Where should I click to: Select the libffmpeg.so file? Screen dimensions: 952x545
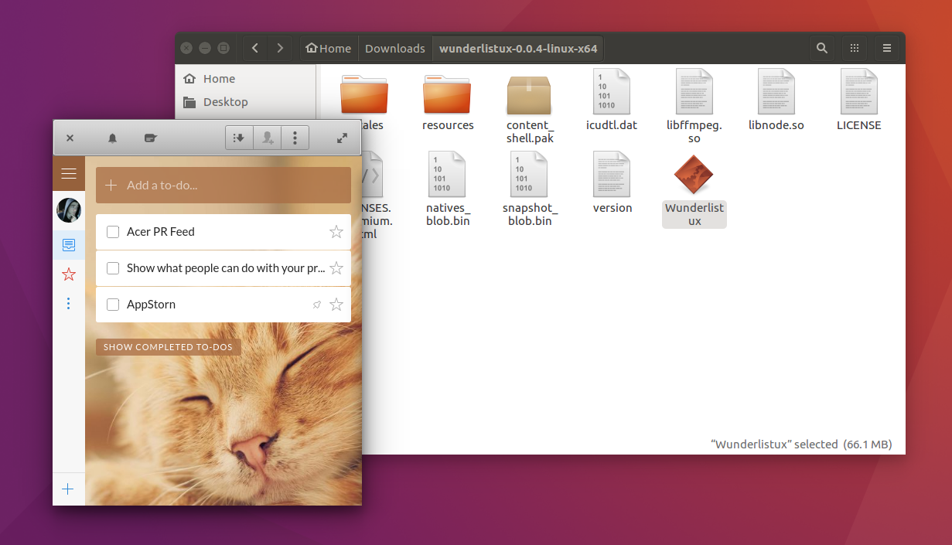click(694, 107)
